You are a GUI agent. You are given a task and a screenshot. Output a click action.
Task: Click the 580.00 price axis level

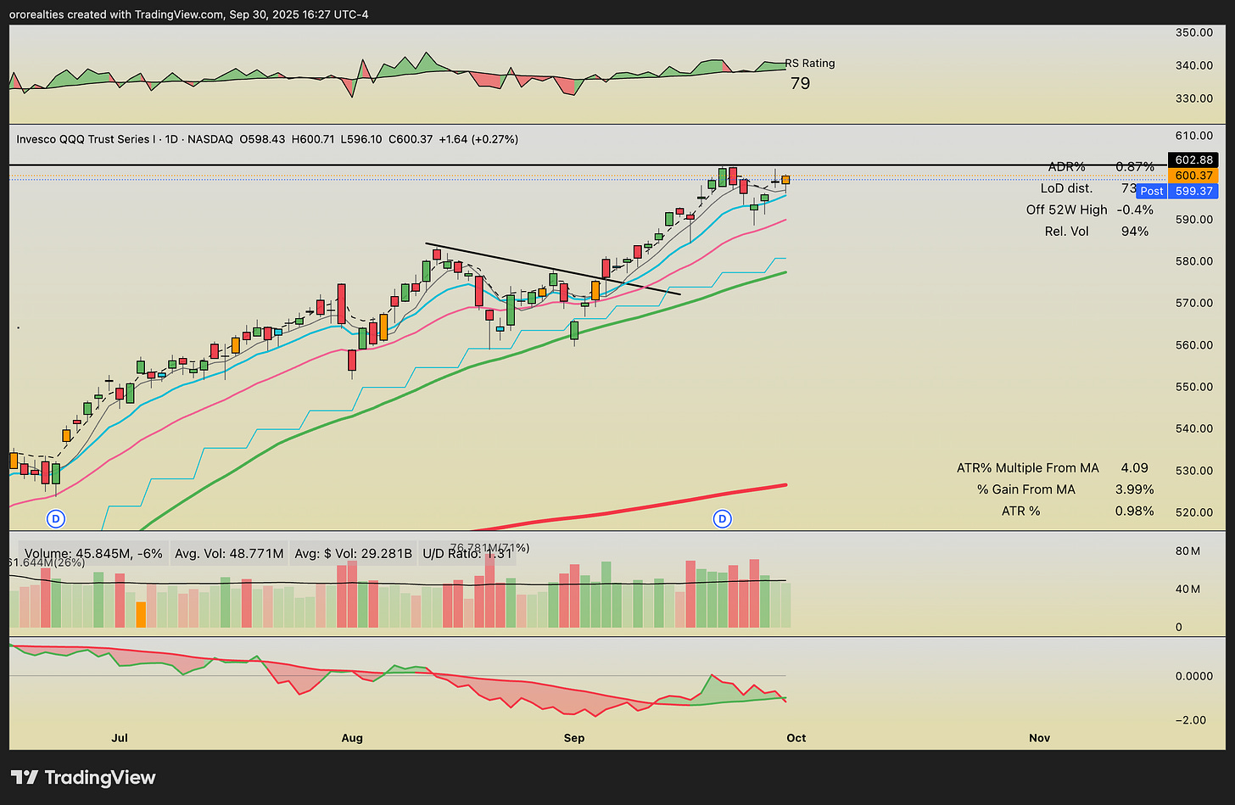[1195, 260]
